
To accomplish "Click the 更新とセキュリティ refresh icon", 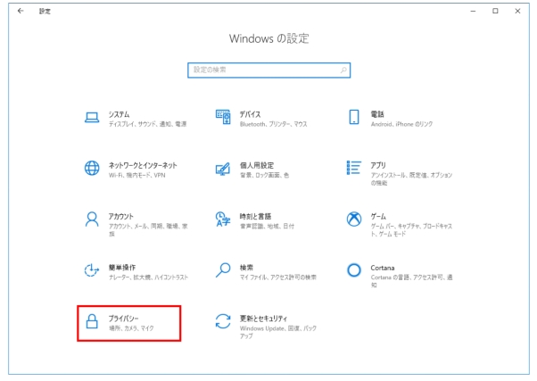I will [223, 322].
